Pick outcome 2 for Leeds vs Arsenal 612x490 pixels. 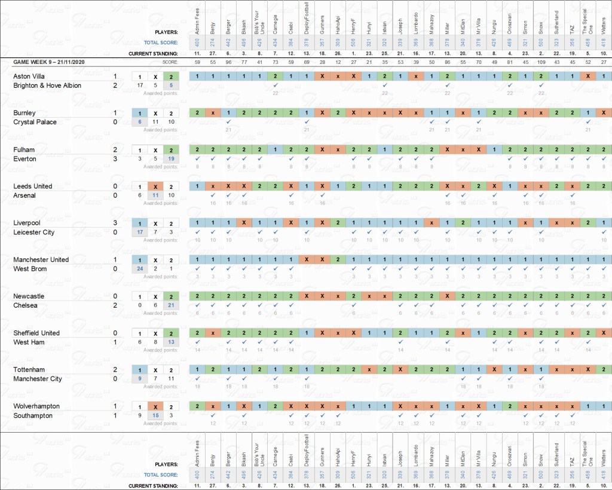171,187
